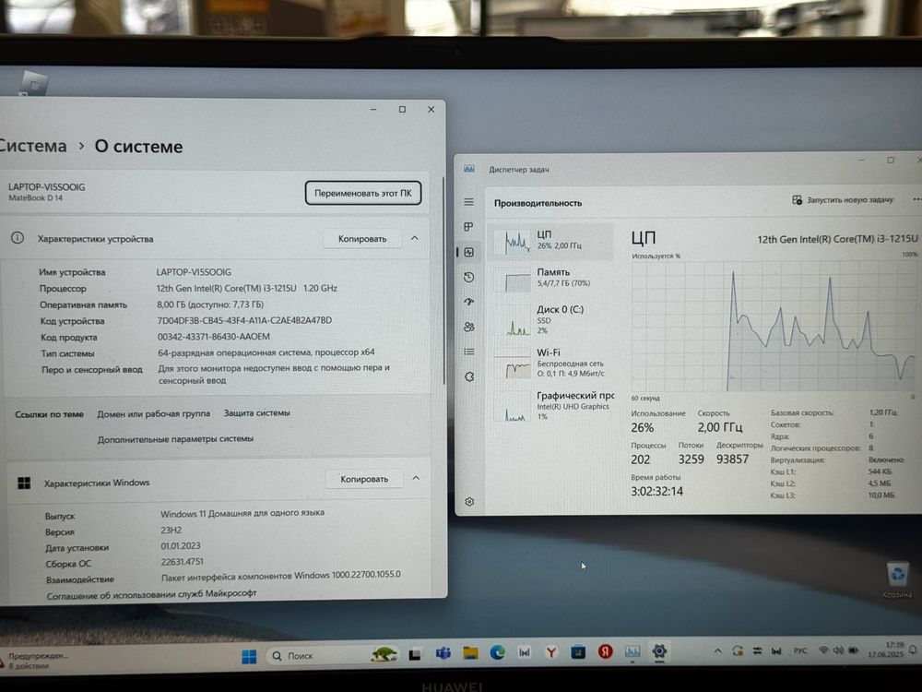Viewport: 922px width, 692px height.
Task: Click the run new task icon
Action: tap(797, 200)
